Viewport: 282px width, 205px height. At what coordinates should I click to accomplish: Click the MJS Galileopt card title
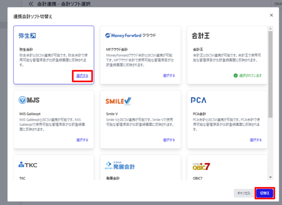click(30, 114)
